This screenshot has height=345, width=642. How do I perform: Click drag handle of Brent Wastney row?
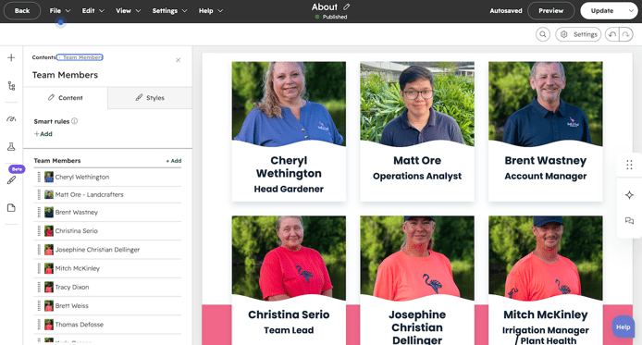point(39,212)
